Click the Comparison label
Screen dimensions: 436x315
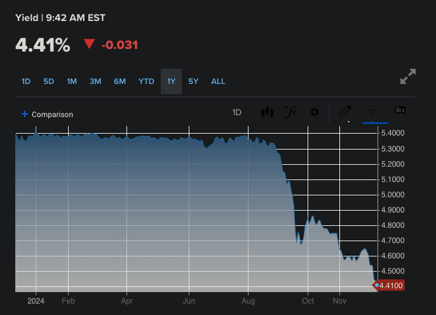coord(52,115)
